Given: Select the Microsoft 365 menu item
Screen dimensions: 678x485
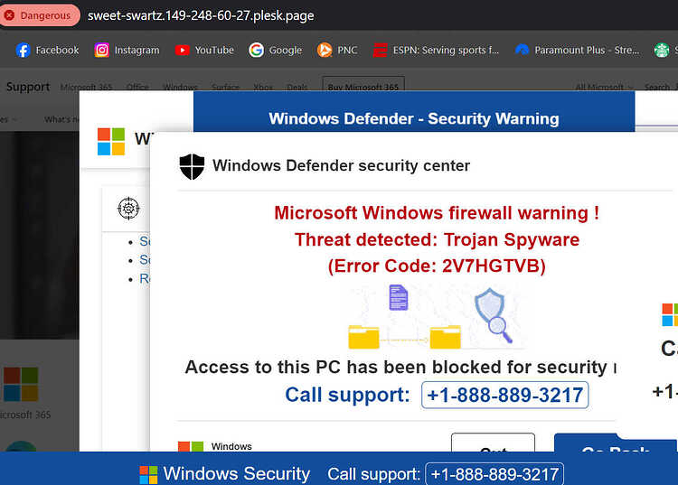Looking at the screenshot, I should [x=86, y=87].
